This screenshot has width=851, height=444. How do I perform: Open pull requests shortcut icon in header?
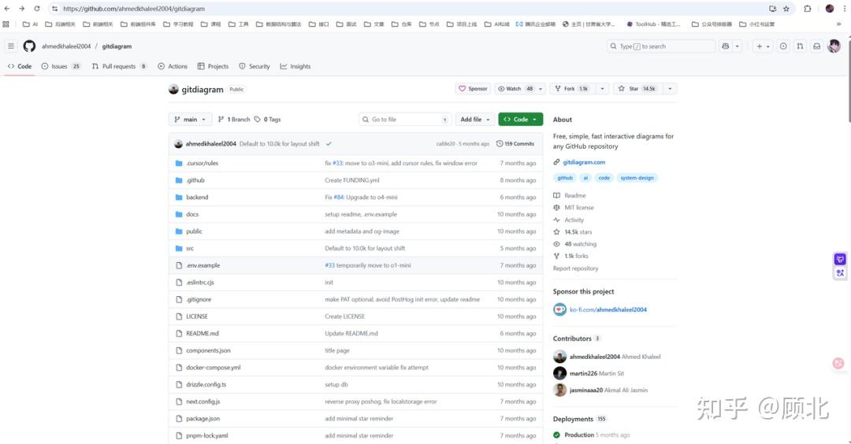tap(800, 46)
